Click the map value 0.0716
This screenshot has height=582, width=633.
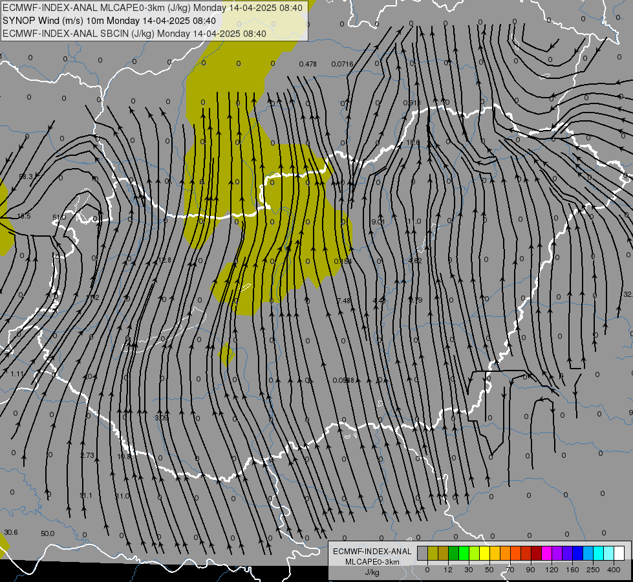tap(342, 64)
